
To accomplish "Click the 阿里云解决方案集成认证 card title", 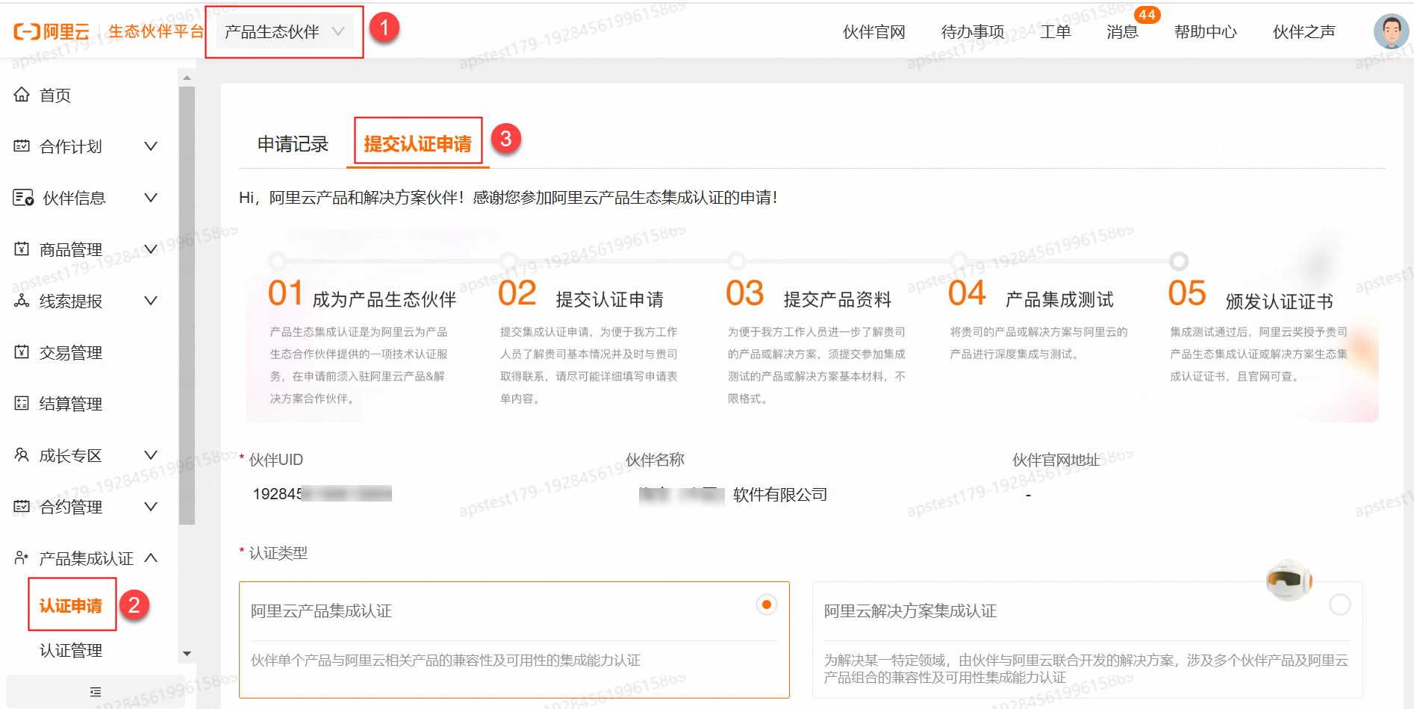I will pyautogui.click(x=910, y=611).
